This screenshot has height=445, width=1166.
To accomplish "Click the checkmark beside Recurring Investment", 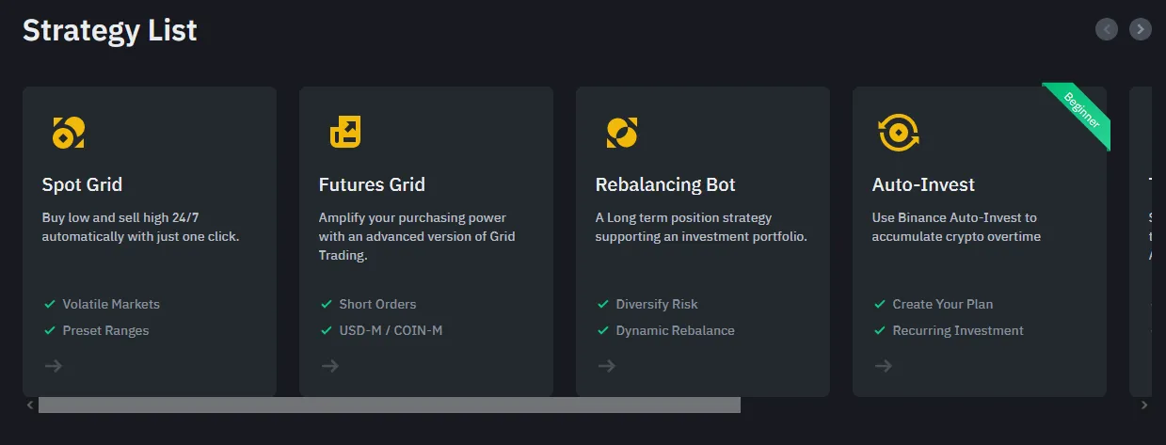I will coord(880,330).
